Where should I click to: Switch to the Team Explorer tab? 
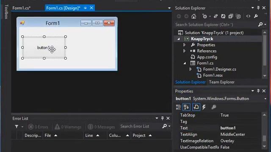222,82
